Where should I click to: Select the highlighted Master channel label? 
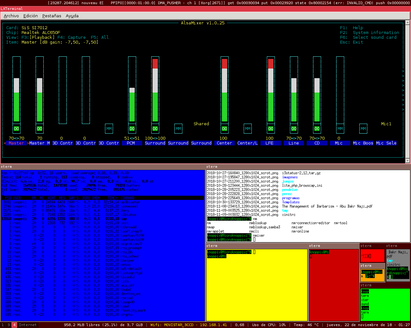(x=16, y=143)
